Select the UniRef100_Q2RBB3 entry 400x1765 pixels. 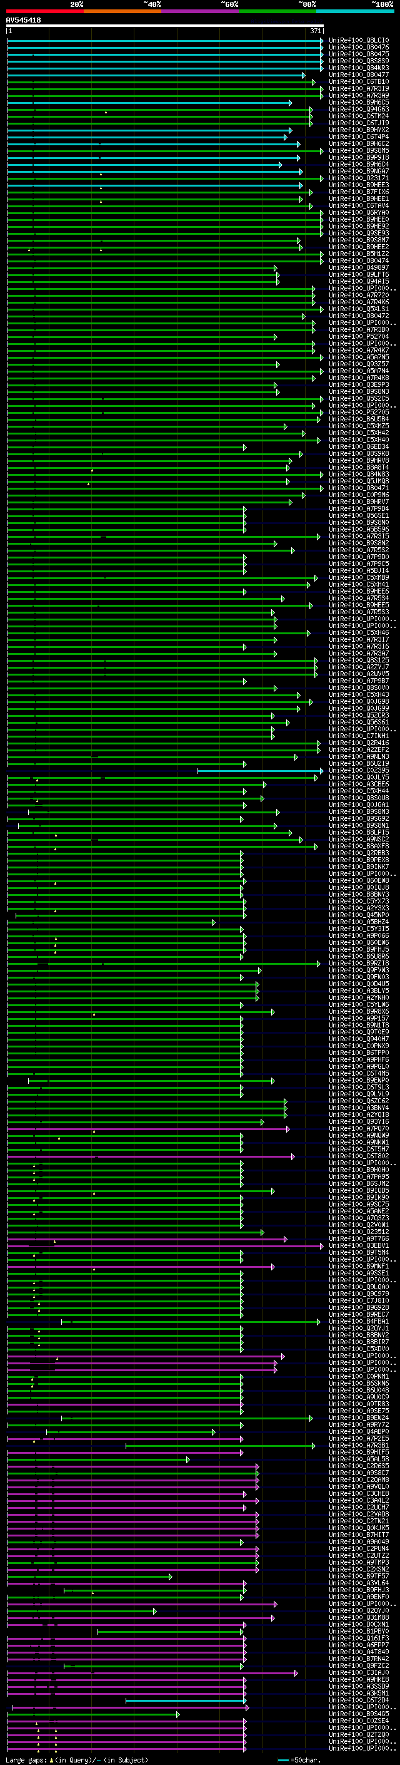(x=359, y=853)
